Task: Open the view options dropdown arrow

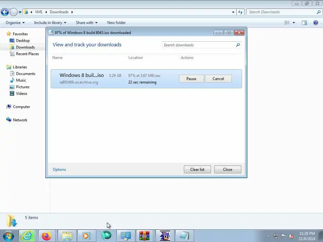Action: coord(294,23)
